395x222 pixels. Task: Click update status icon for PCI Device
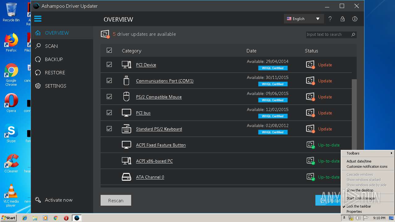coord(310,65)
